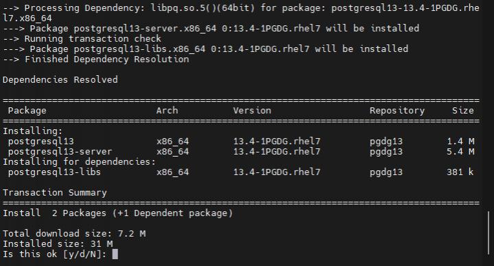Click the postgresql13-libs package name in table
Screen dimensions: 494x266
(x=54, y=172)
